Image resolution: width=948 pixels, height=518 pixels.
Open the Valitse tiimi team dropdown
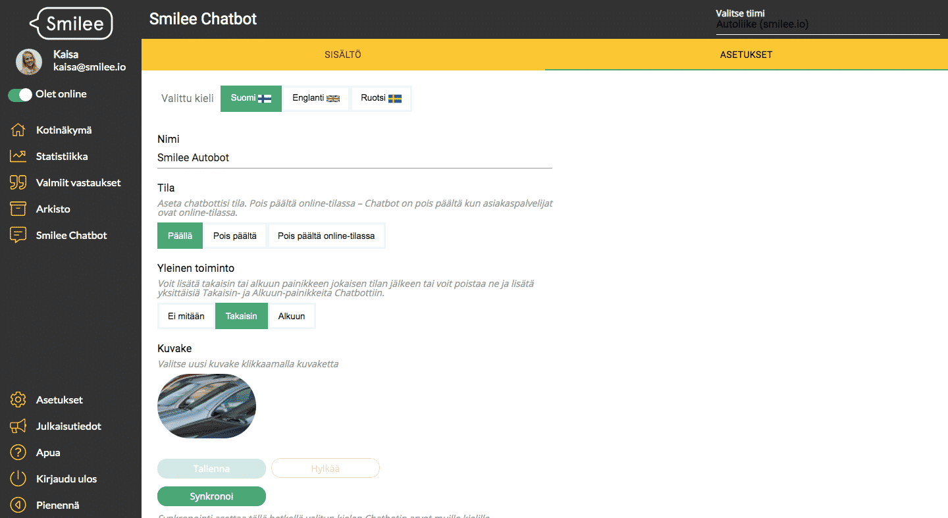click(828, 24)
